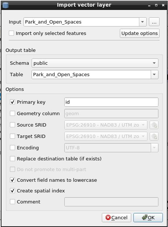Enable Import only selected features
This screenshot has height=227, width=168.
(x=11, y=33)
